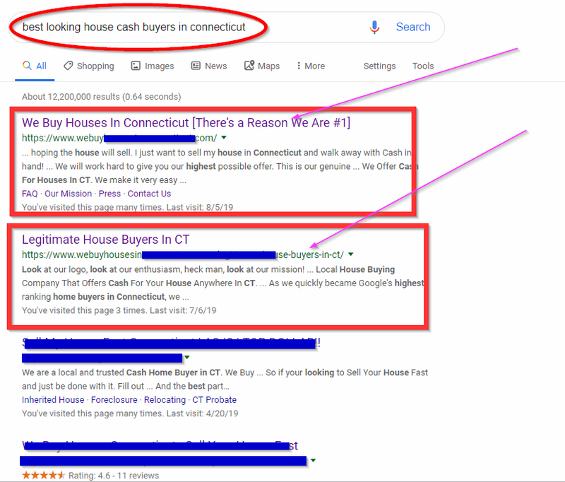Open 'Legitimate House Buyers In CT' result
This screenshot has height=482, width=565.
105,240
